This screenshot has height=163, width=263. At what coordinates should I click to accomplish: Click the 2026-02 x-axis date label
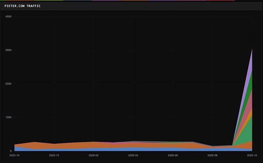click(x=94, y=156)
